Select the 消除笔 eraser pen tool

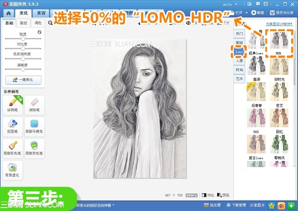tap(34, 105)
